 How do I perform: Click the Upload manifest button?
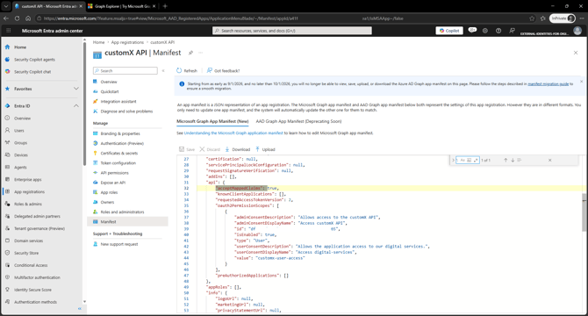265,149
